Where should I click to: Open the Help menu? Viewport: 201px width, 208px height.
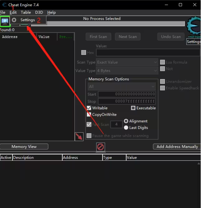(x=51, y=12)
